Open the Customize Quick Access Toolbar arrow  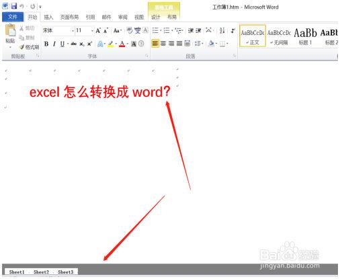[40, 7]
